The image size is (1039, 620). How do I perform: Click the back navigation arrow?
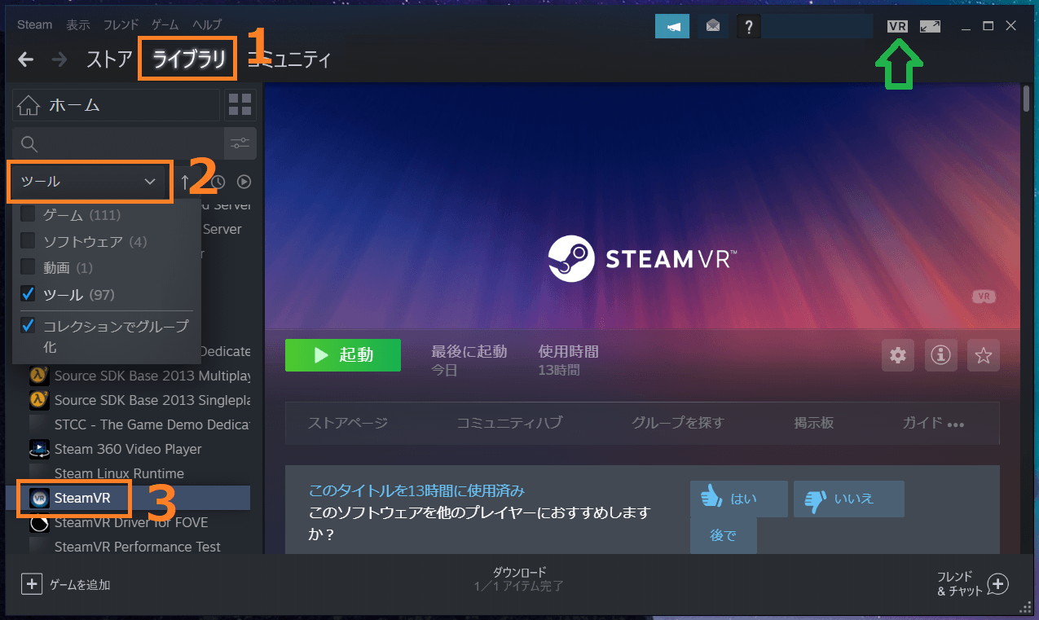[26, 59]
